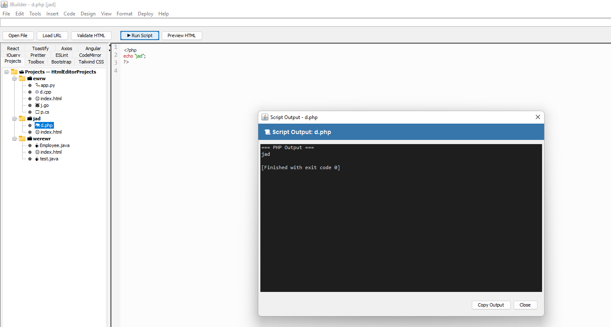
Task: Switch to the CodeMirror tab
Action: click(90, 55)
